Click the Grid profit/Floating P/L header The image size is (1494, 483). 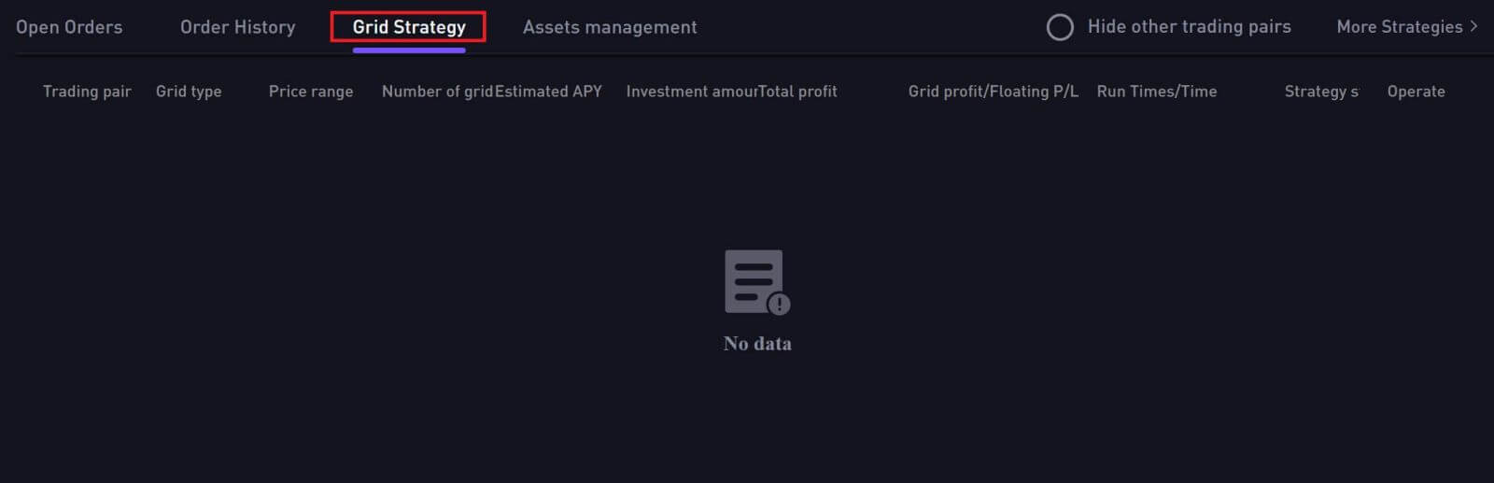coord(994,92)
